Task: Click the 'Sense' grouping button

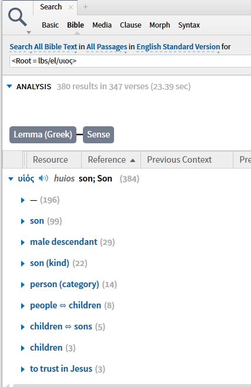Action: (98, 134)
